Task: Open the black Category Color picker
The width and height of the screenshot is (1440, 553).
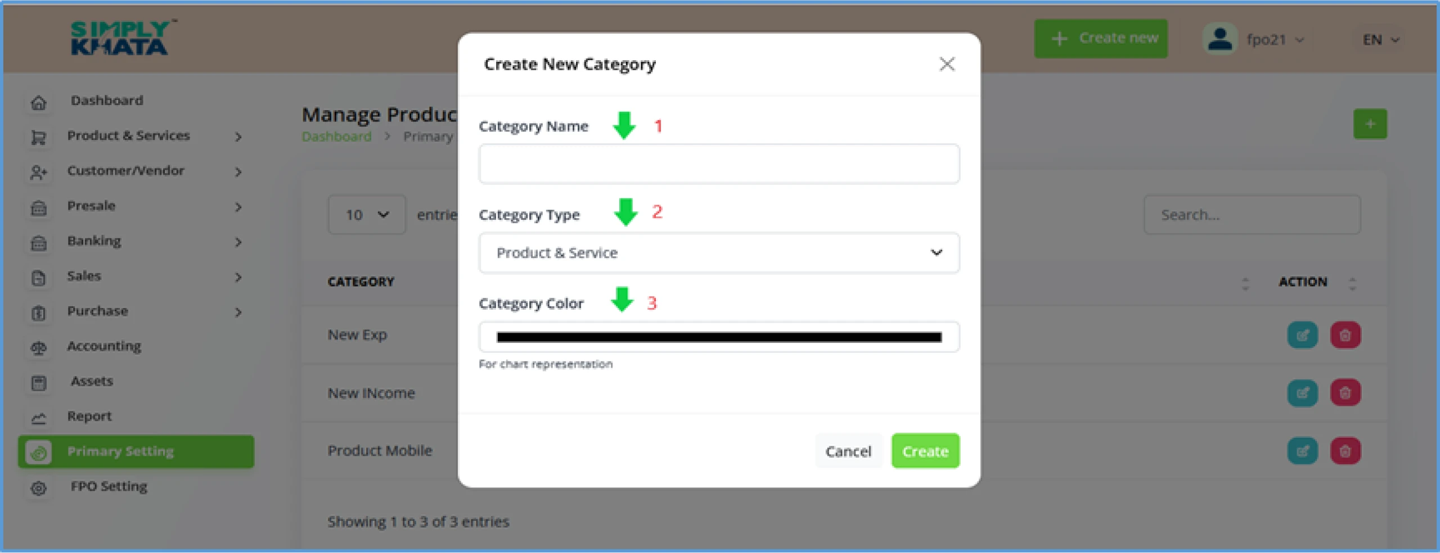Action: pos(719,337)
